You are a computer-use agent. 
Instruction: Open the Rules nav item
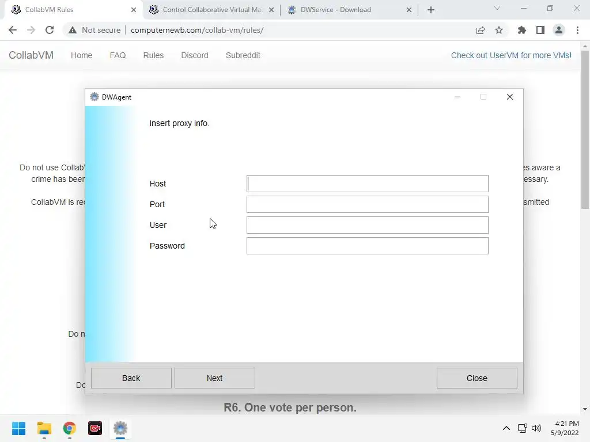tap(153, 55)
